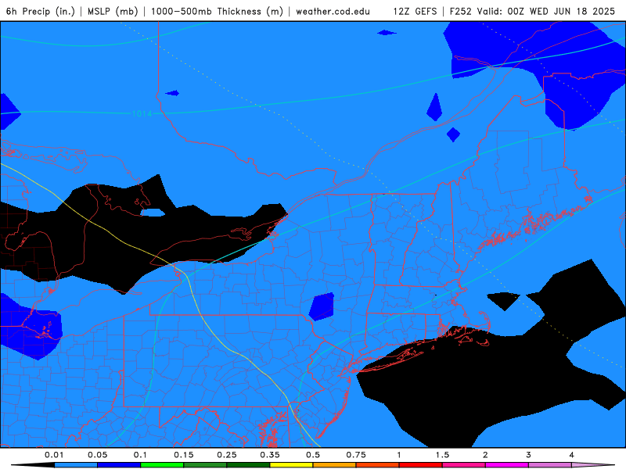Select the lavender above-4 legend arrow
Image resolution: width=626 pixels, height=469 pixels.
[x=593, y=465]
